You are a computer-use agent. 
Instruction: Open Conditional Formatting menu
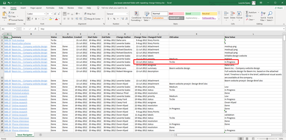137,16
